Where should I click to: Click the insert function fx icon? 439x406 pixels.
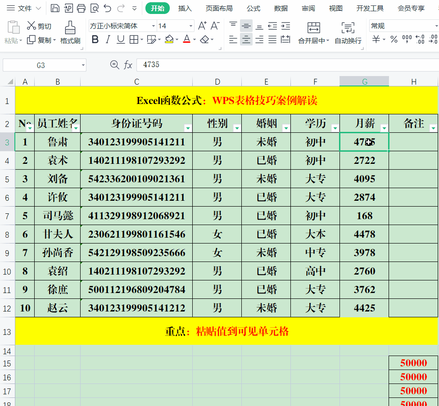tap(128, 65)
